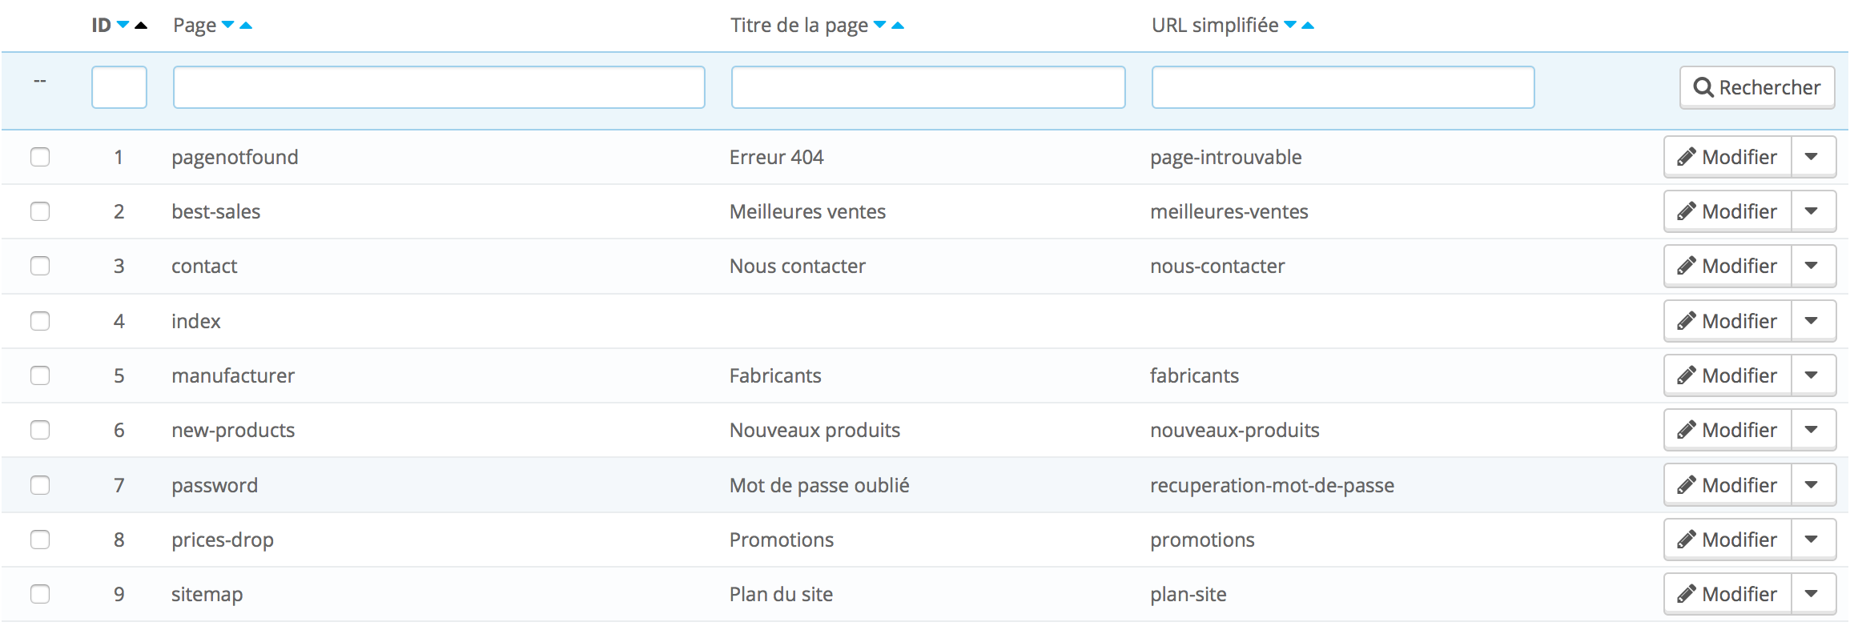Expand actions dropdown for best-sales row
This screenshot has width=1850, height=626.
pyautogui.click(x=1812, y=211)
